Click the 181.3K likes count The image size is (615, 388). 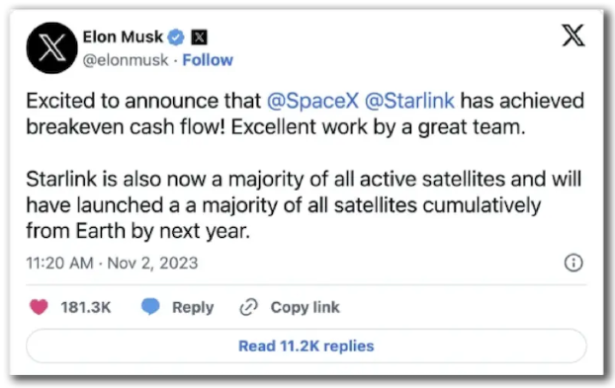click(86, 307)
